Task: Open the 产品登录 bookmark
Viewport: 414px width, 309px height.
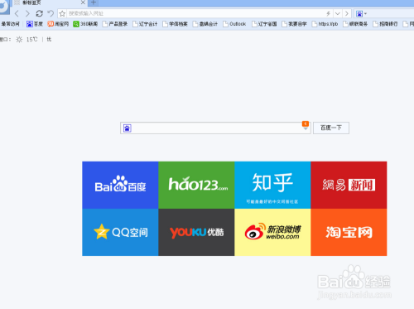Action: pos(115,24)
